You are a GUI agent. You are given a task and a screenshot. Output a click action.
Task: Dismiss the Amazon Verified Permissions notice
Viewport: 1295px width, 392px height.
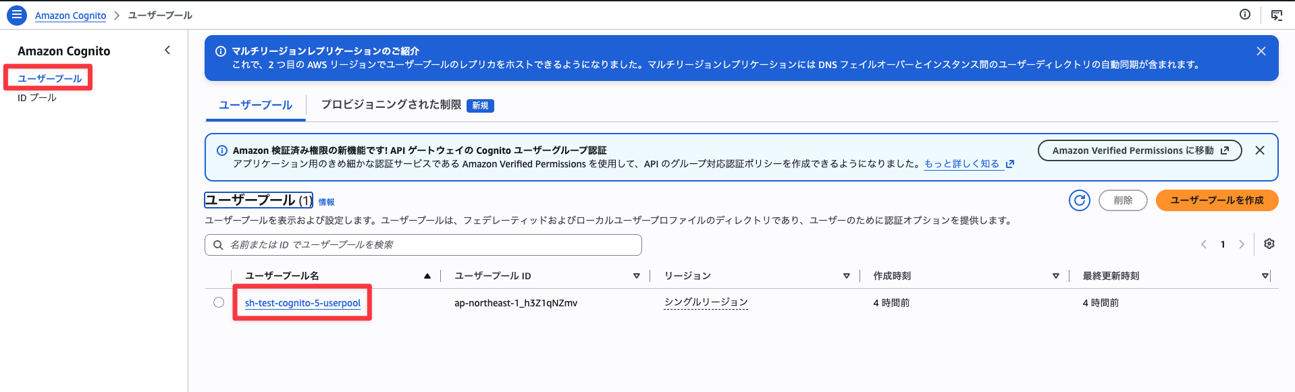[x=1260, y=150]
